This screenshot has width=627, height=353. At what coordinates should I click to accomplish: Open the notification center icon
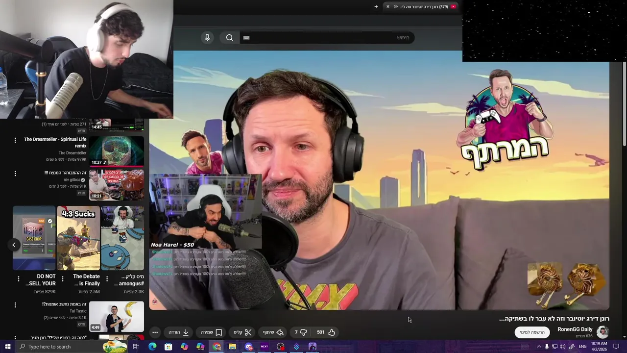(x=617, y=347)
